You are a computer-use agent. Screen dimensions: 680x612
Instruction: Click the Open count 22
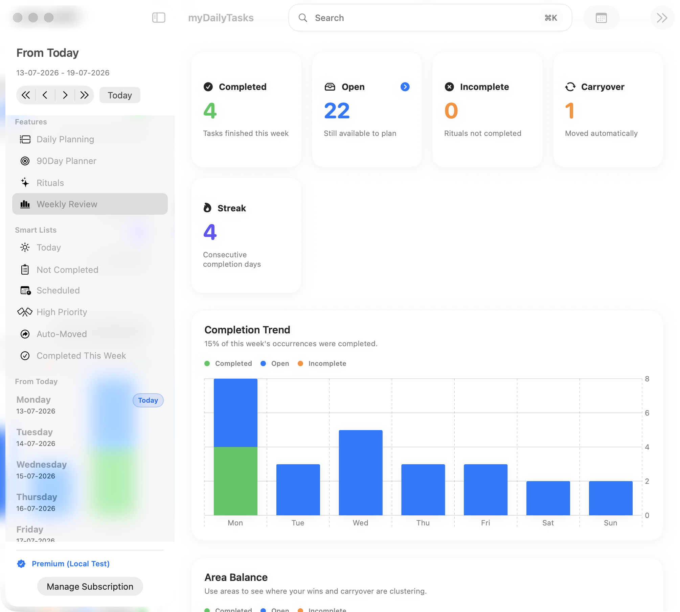click(x=337, y=111)
